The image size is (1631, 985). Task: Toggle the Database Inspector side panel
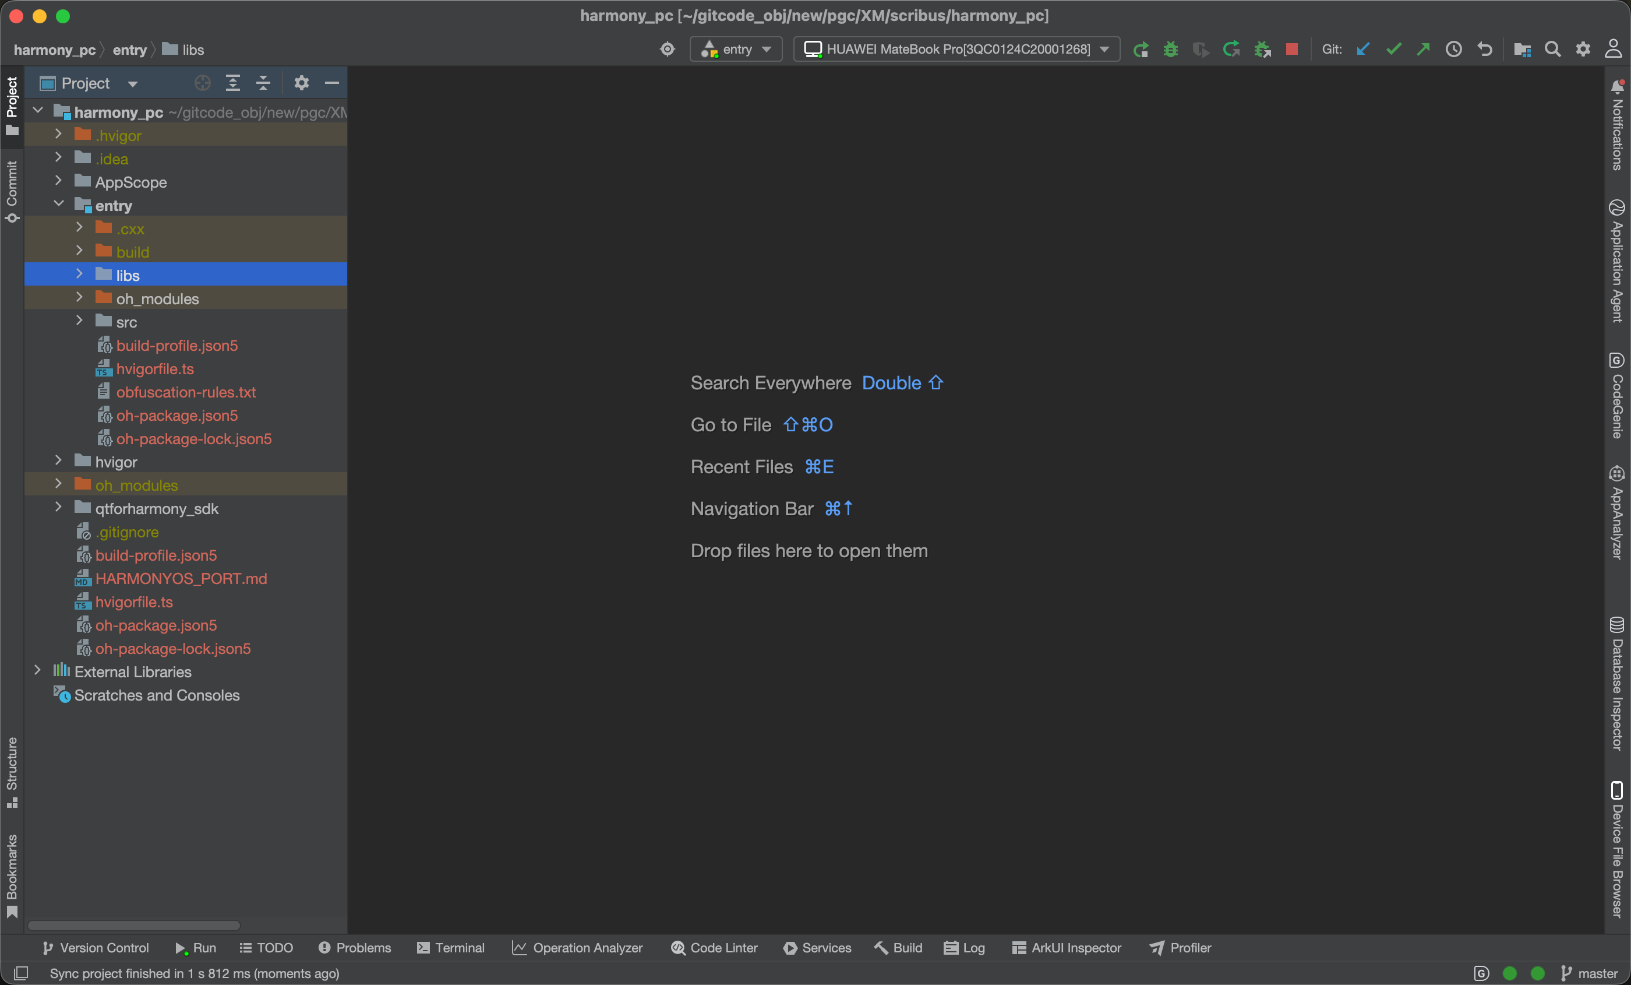(x=1617, y=684)
